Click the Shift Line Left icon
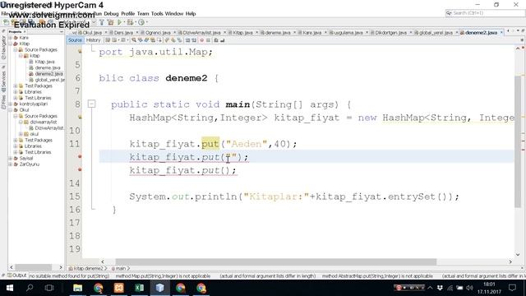The image size is (526, 296). (x=187, y=40)
